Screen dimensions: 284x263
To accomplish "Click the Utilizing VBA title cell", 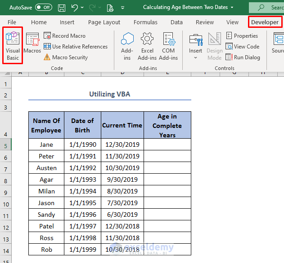I will (x=110, y=94).
